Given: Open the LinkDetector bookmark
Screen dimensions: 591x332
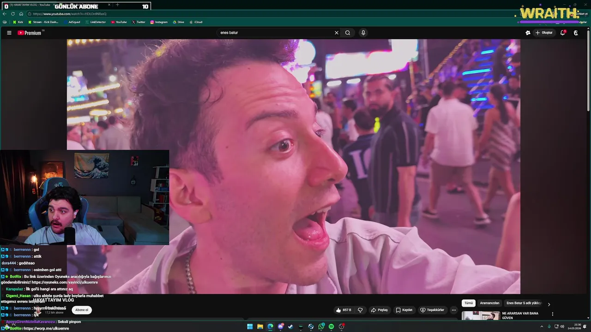Looking at the screenshot, I should 95,22.
